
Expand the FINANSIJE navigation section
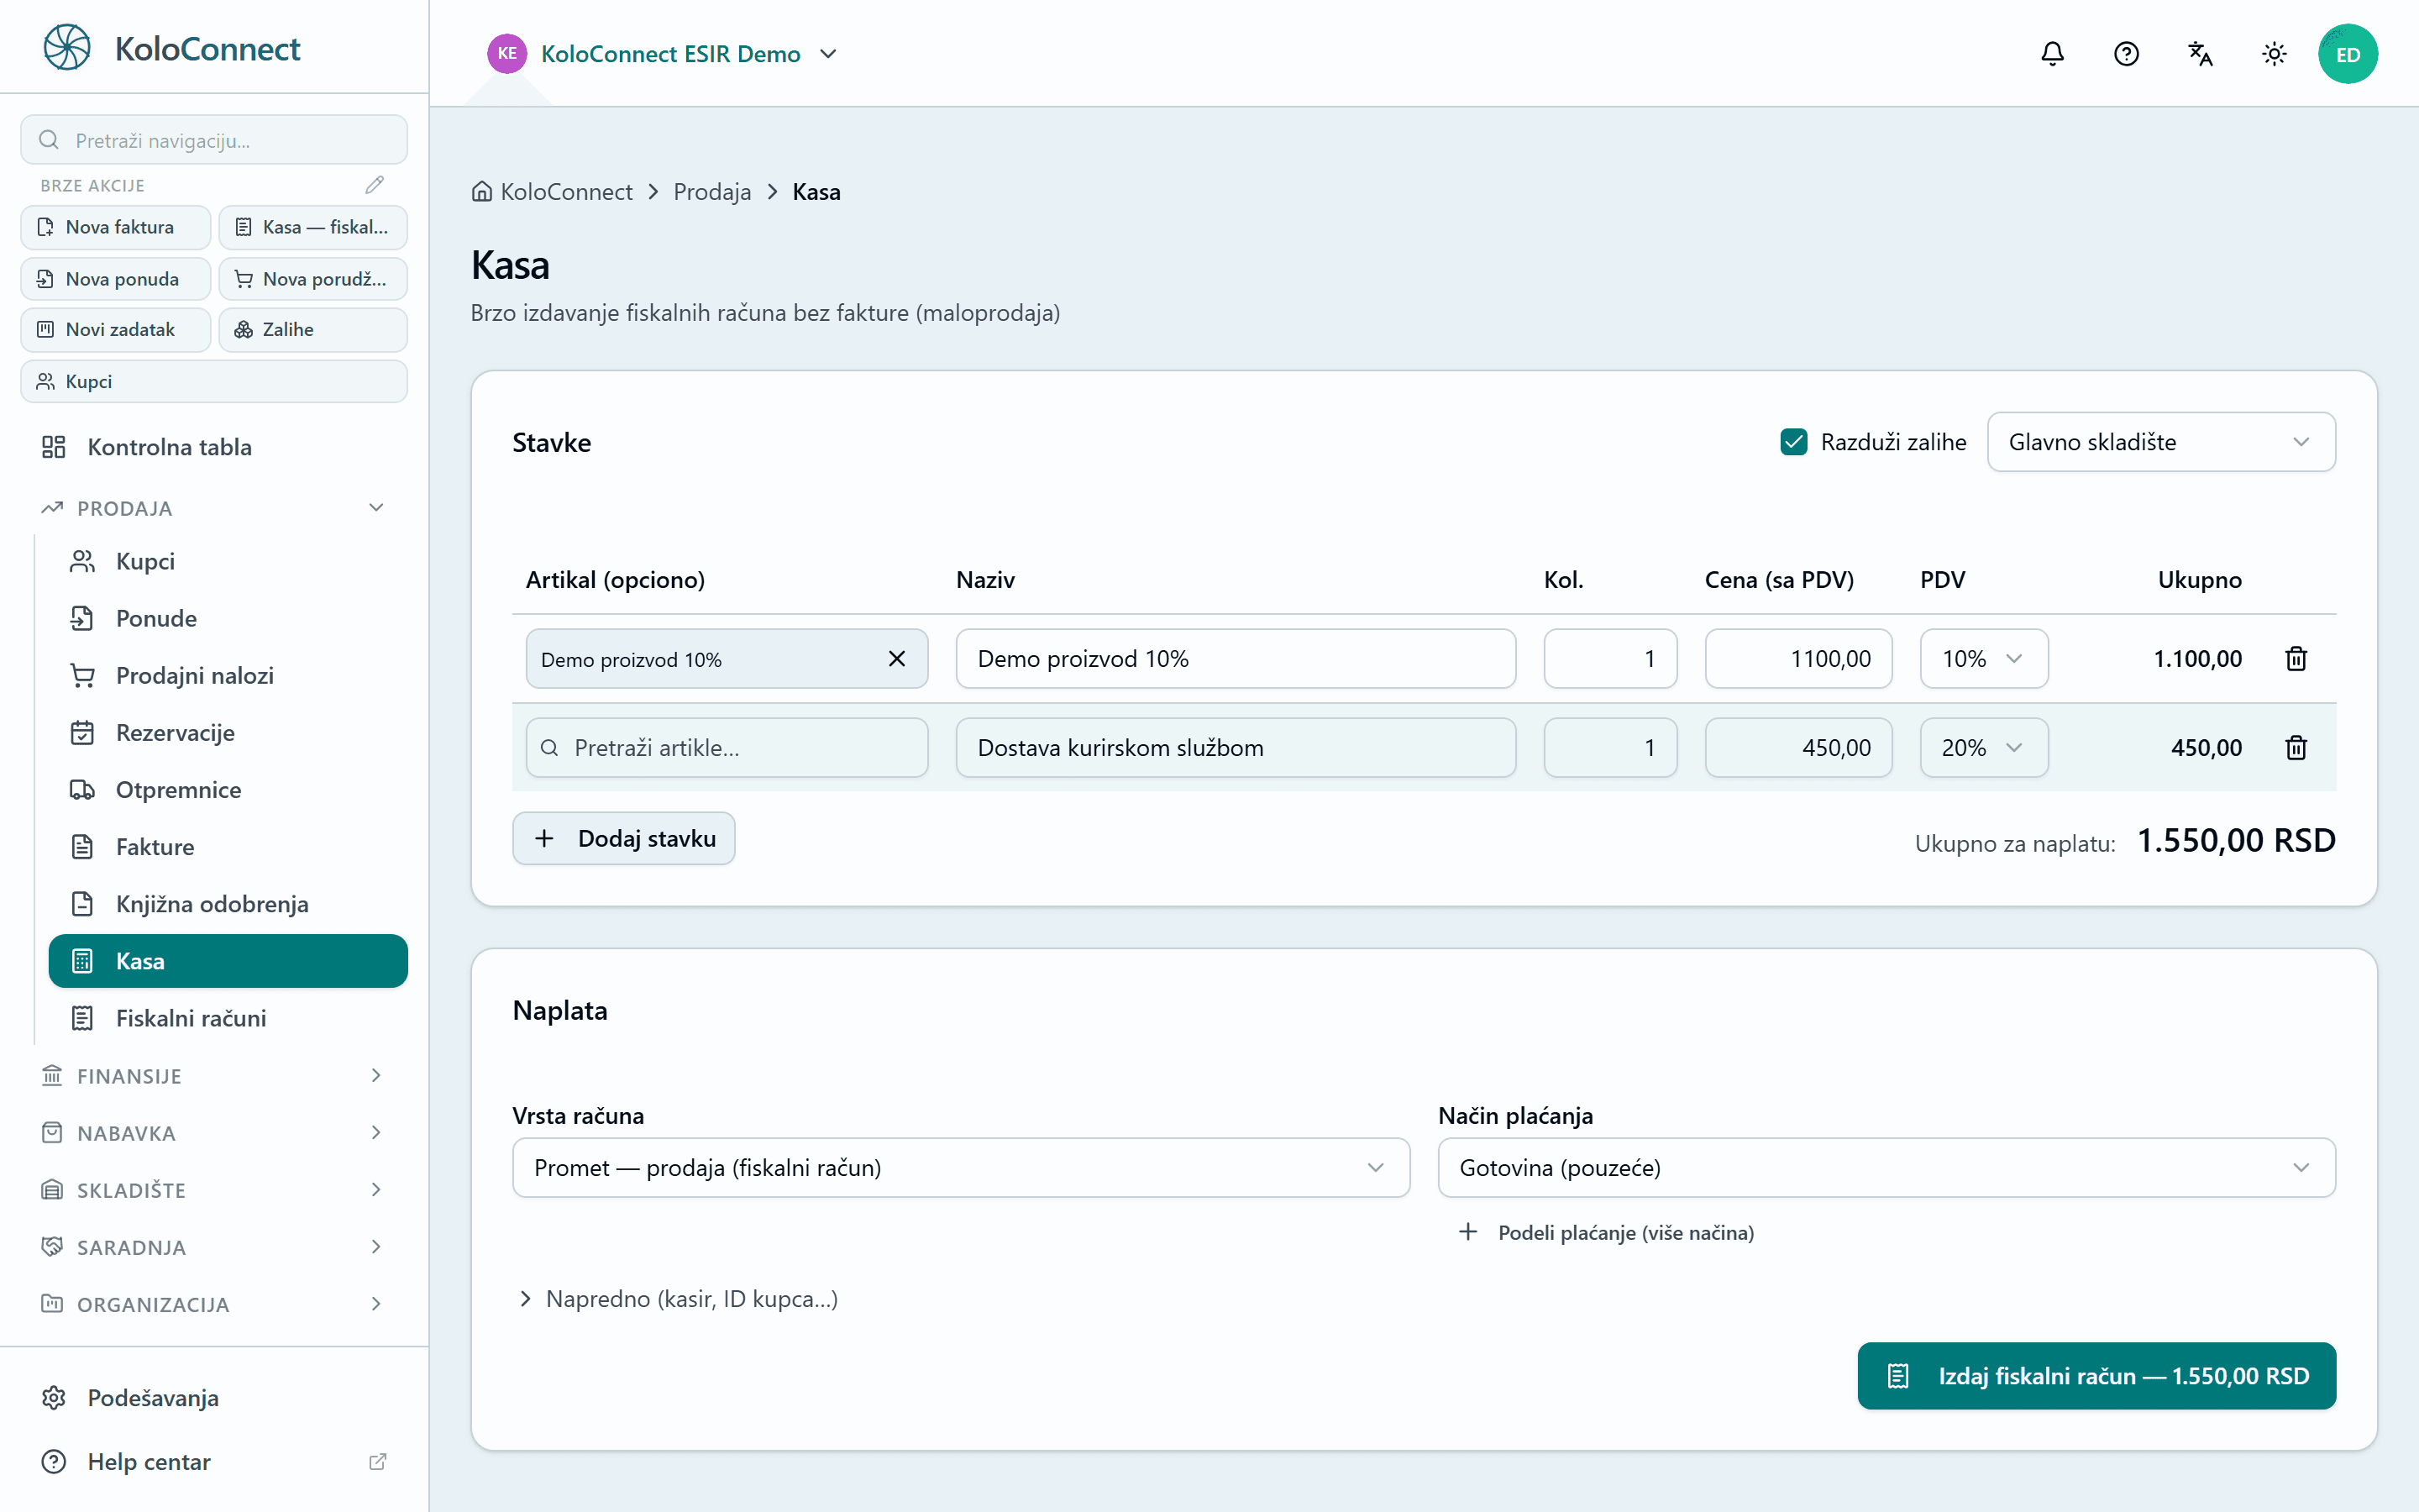point(214,1075)
